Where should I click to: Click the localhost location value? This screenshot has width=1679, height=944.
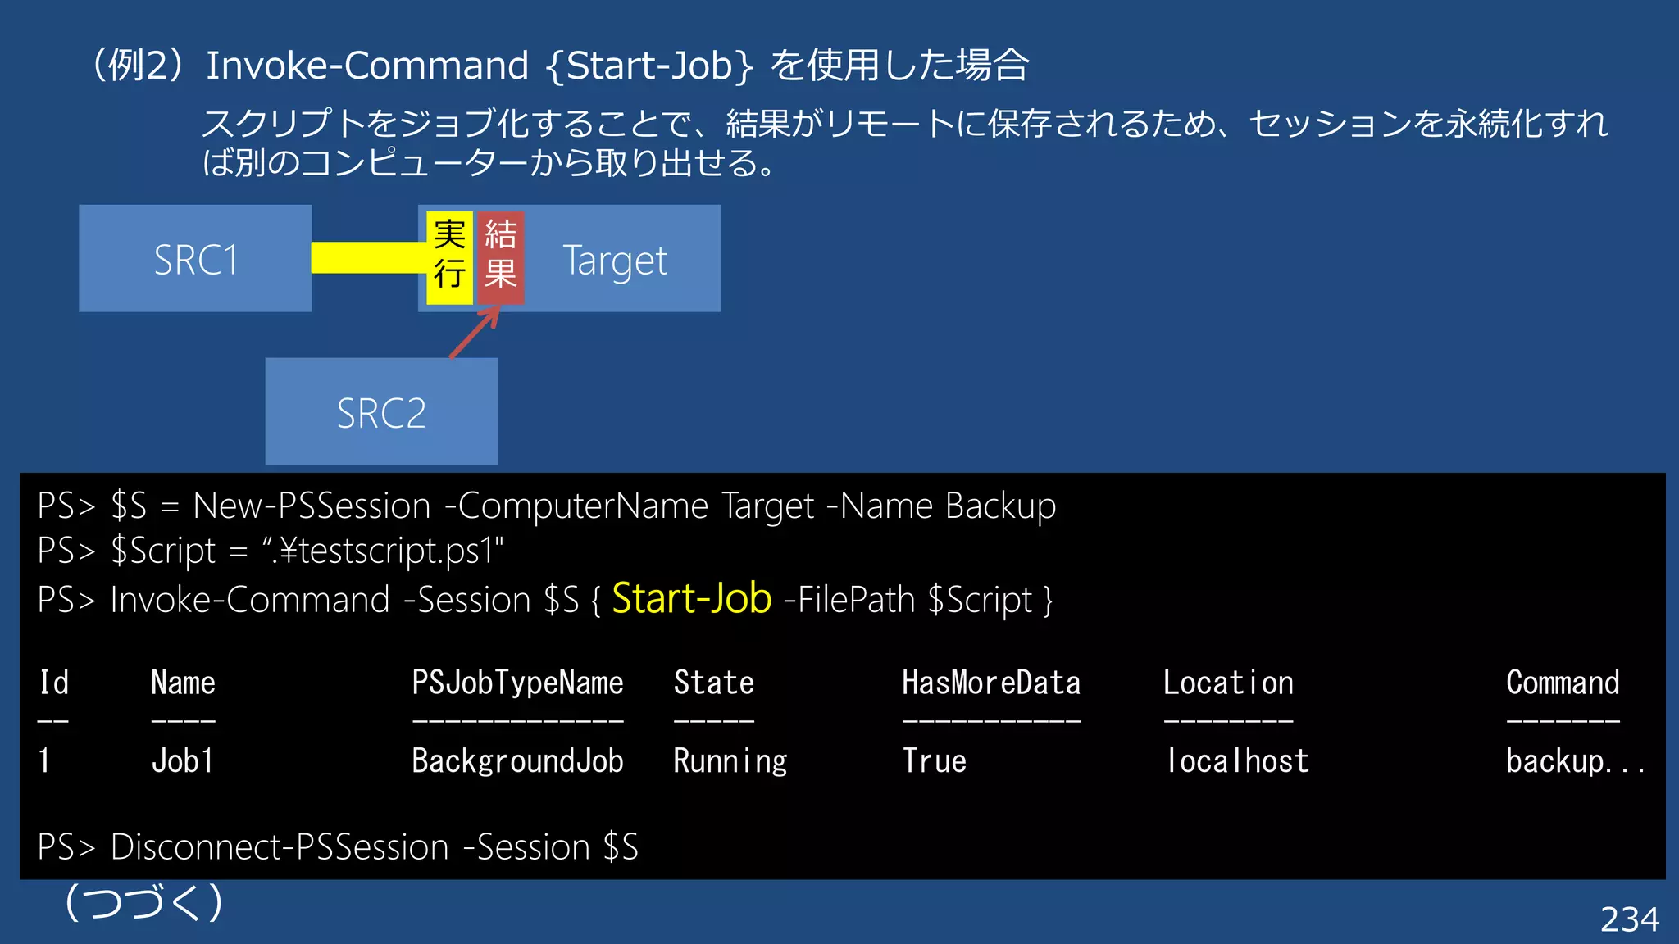coord(1236,761)
